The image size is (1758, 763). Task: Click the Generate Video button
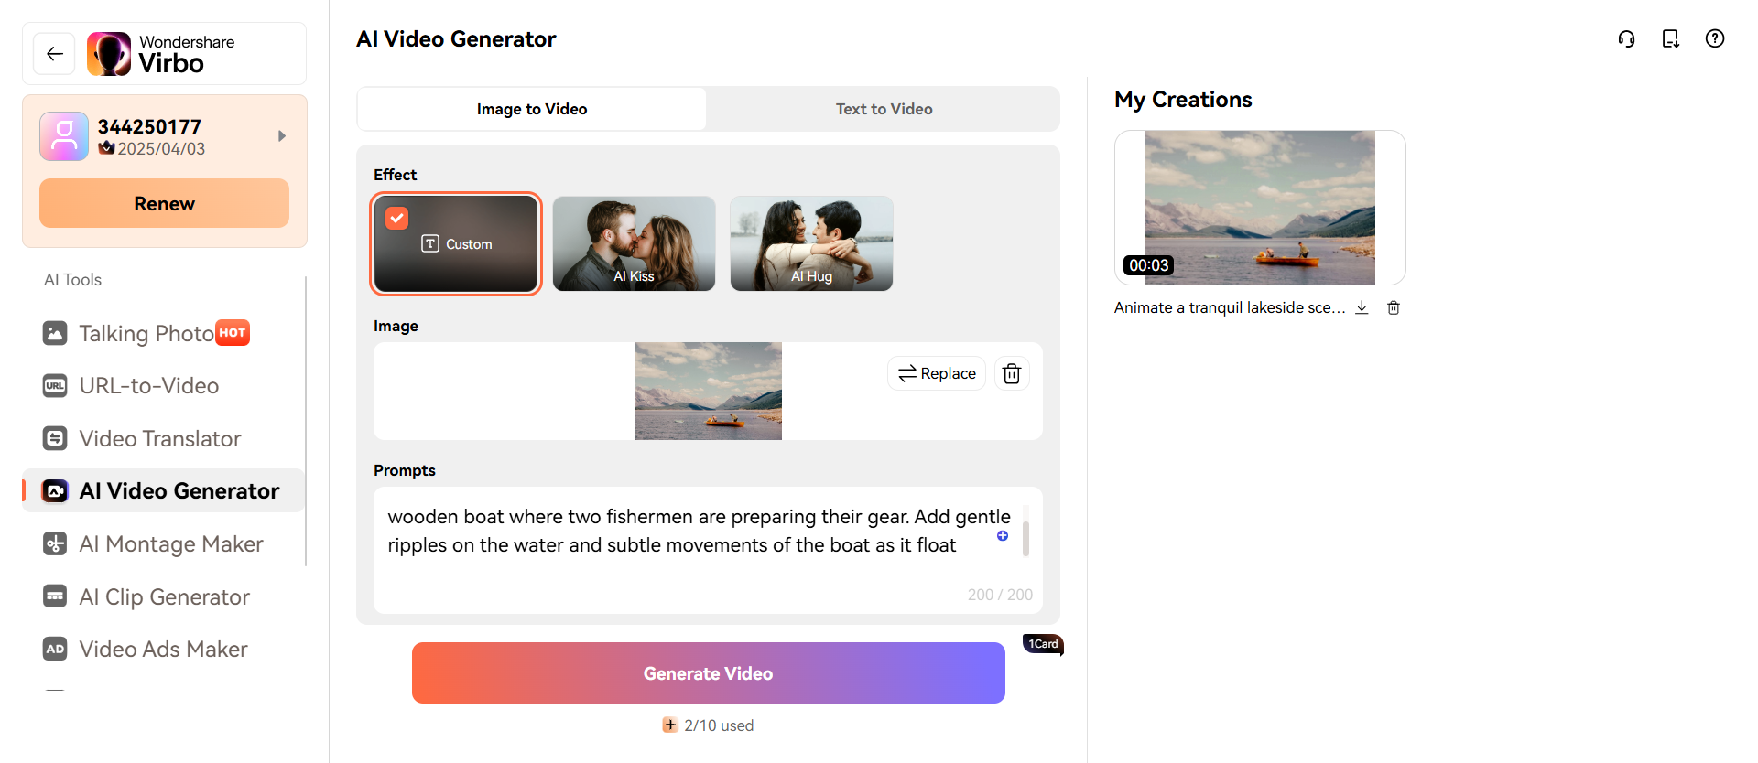point(708,673)
